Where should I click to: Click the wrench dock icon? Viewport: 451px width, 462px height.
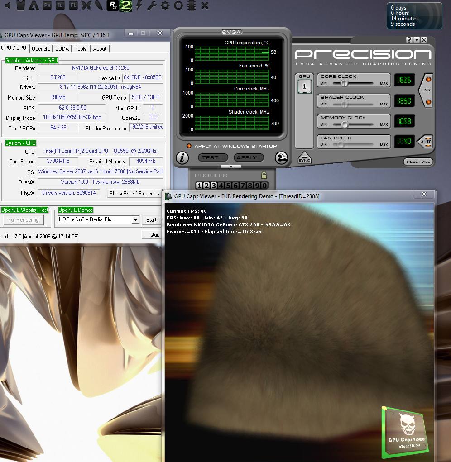tap(152, 5)
